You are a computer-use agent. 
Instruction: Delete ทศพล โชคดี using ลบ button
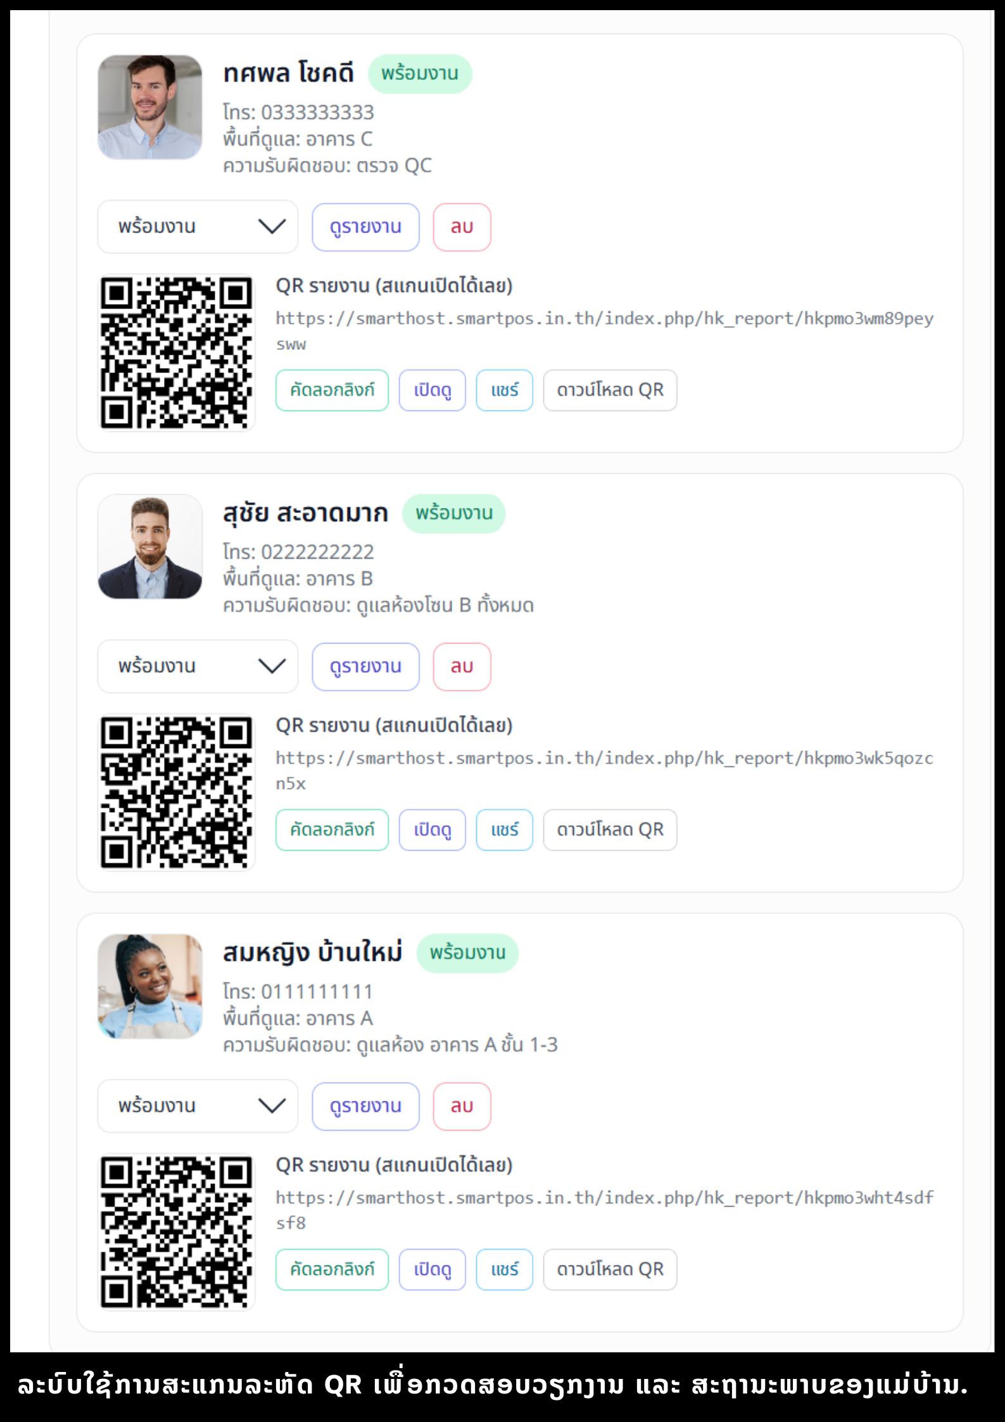pyautogui.click(x=462, y=227)
